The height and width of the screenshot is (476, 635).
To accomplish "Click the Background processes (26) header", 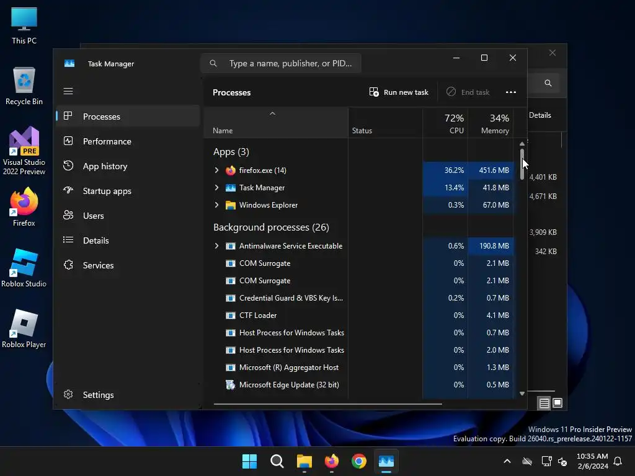I will tap(271, 227).
